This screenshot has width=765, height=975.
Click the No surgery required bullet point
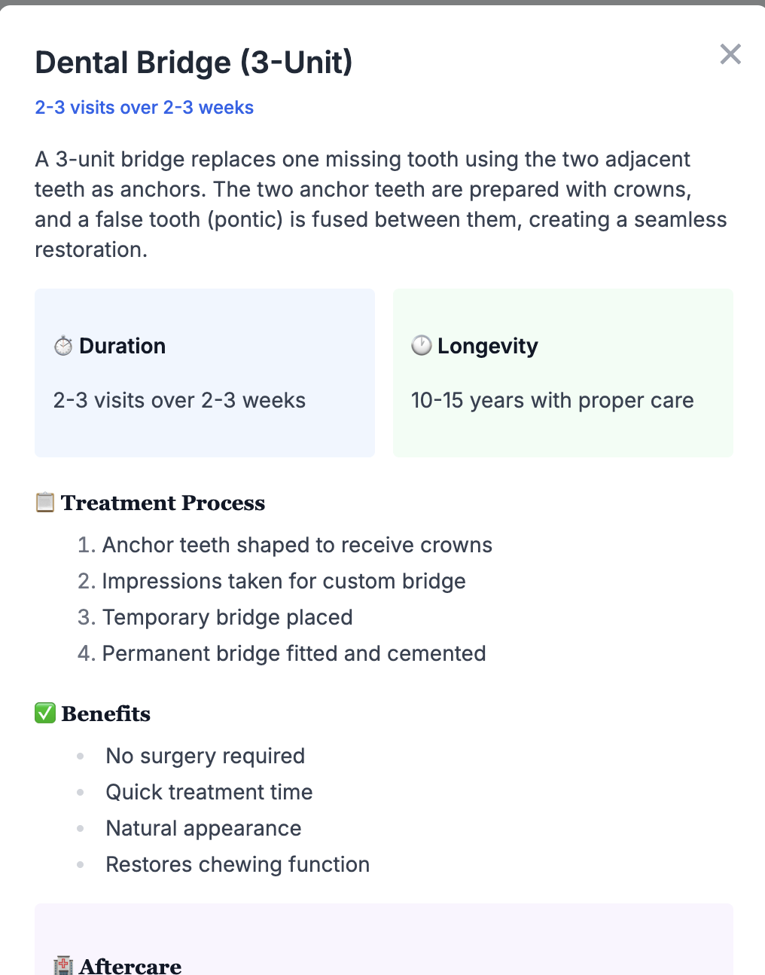(206, 756)
